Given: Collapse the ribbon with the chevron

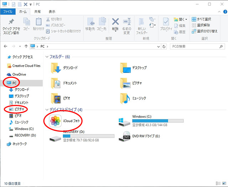Looking at the screenshot, I should pyautogui.click(x=219, y=12).
